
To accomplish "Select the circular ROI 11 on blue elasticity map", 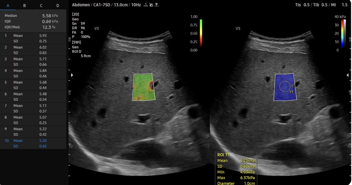I will (x=284, y=86).
